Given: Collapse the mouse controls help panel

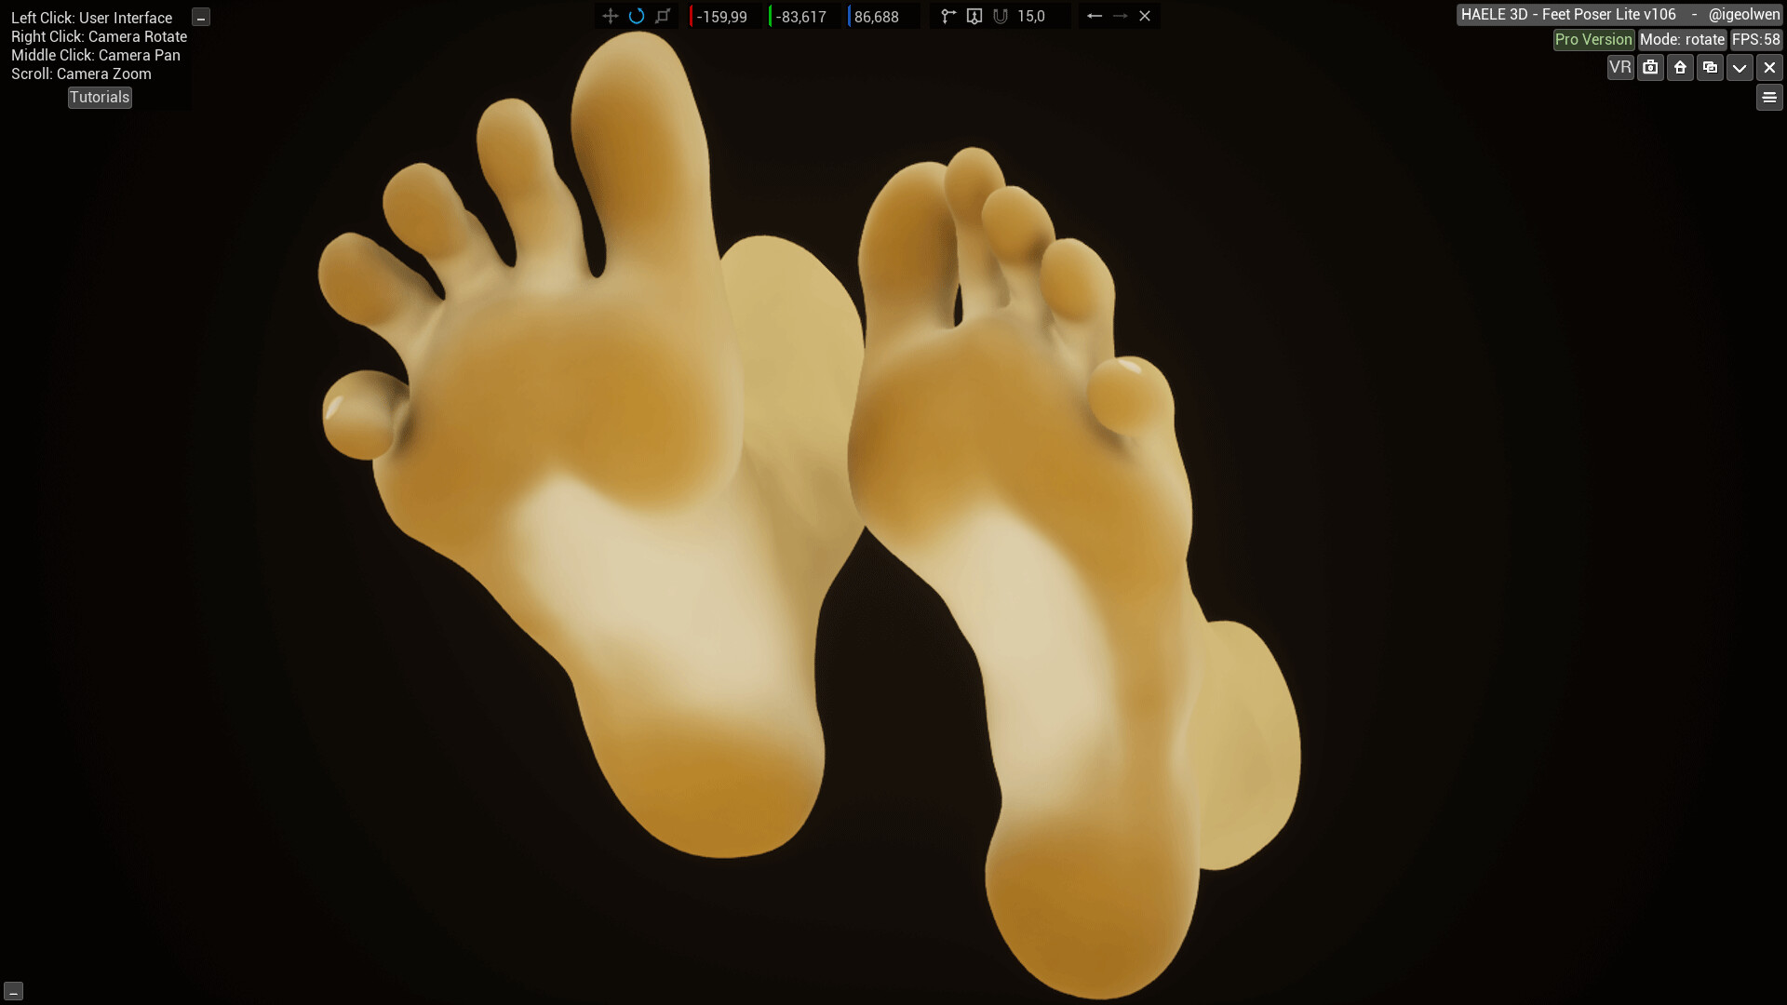Looking at the screenshot, I should pyautogui.click(x=200, y=16).
